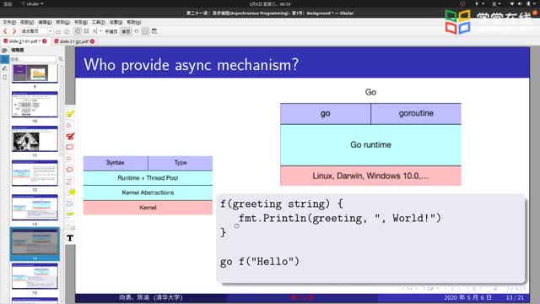Select the ellipse annotation tool
The image size is (540, 304).
(69, 170)
